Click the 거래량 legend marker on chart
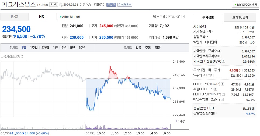The width and height of the screenshot is (260, 136). [177, 121]
